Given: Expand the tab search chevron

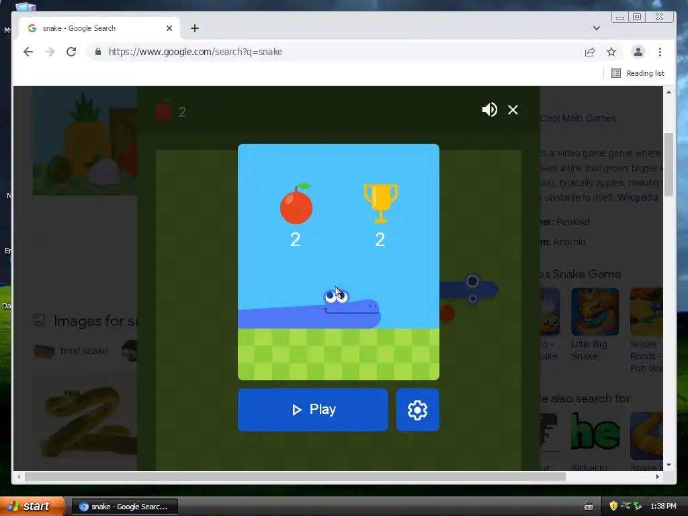Looking at the screenshot, I should coord(597,28).
